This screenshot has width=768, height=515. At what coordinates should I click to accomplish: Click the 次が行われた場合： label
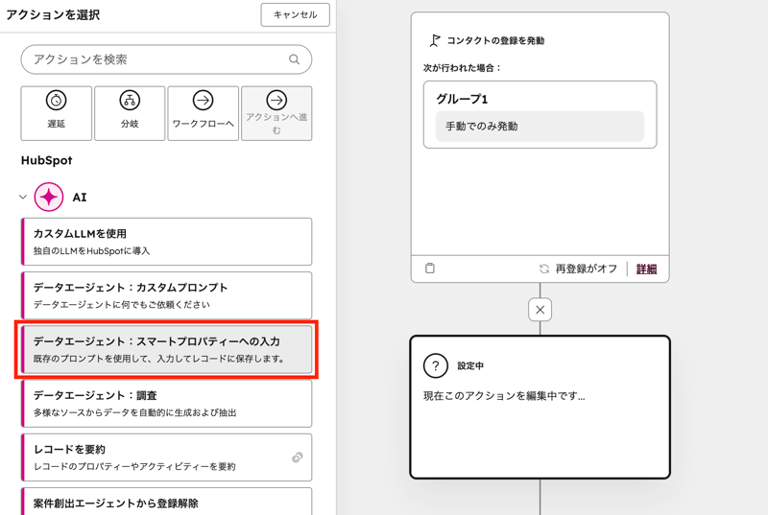[463, 68]
